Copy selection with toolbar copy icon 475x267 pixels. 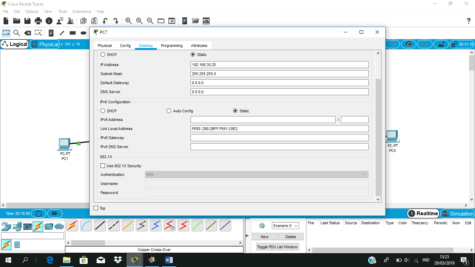83,21
